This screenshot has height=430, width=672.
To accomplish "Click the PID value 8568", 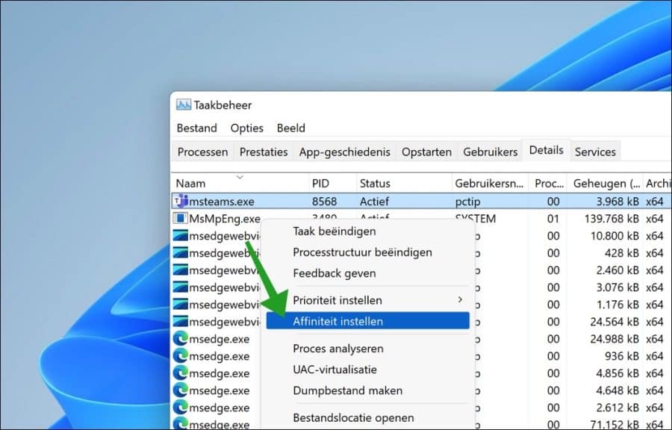I will tap(325, 202).
